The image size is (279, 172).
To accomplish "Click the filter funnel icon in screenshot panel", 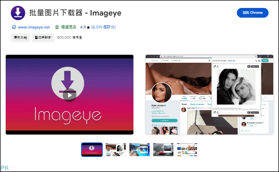I will pyautogui.click(x=256, y=61).
